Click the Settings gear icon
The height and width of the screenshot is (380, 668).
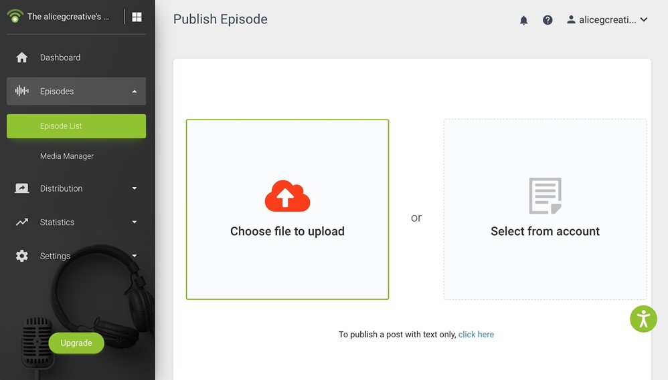point(21,256)
